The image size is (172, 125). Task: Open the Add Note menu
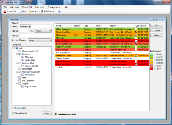15,7
